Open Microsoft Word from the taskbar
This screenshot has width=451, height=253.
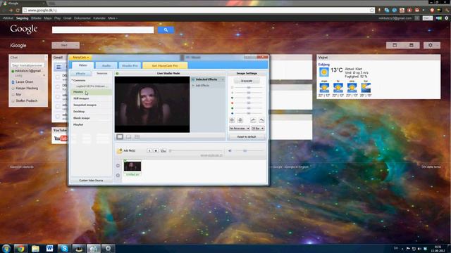tap(49, 248)
